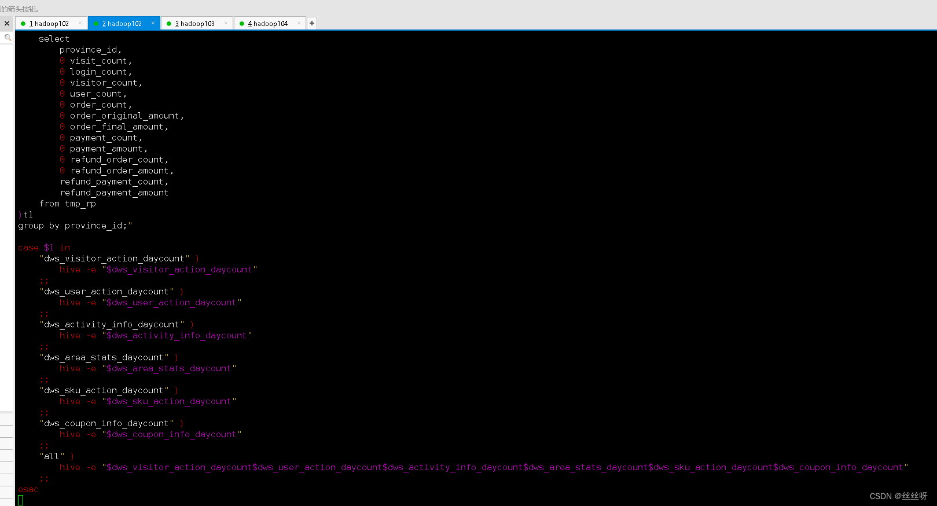Screen dimensions: 937x506
Task: Click the '0 payment_count,' line
Action: click(x=101, y=138)
